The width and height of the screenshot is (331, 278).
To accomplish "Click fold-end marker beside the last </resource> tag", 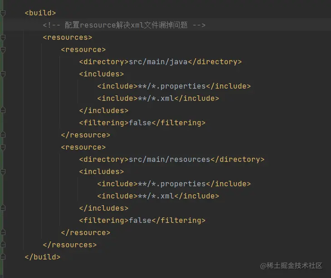I will click(3, 232).
